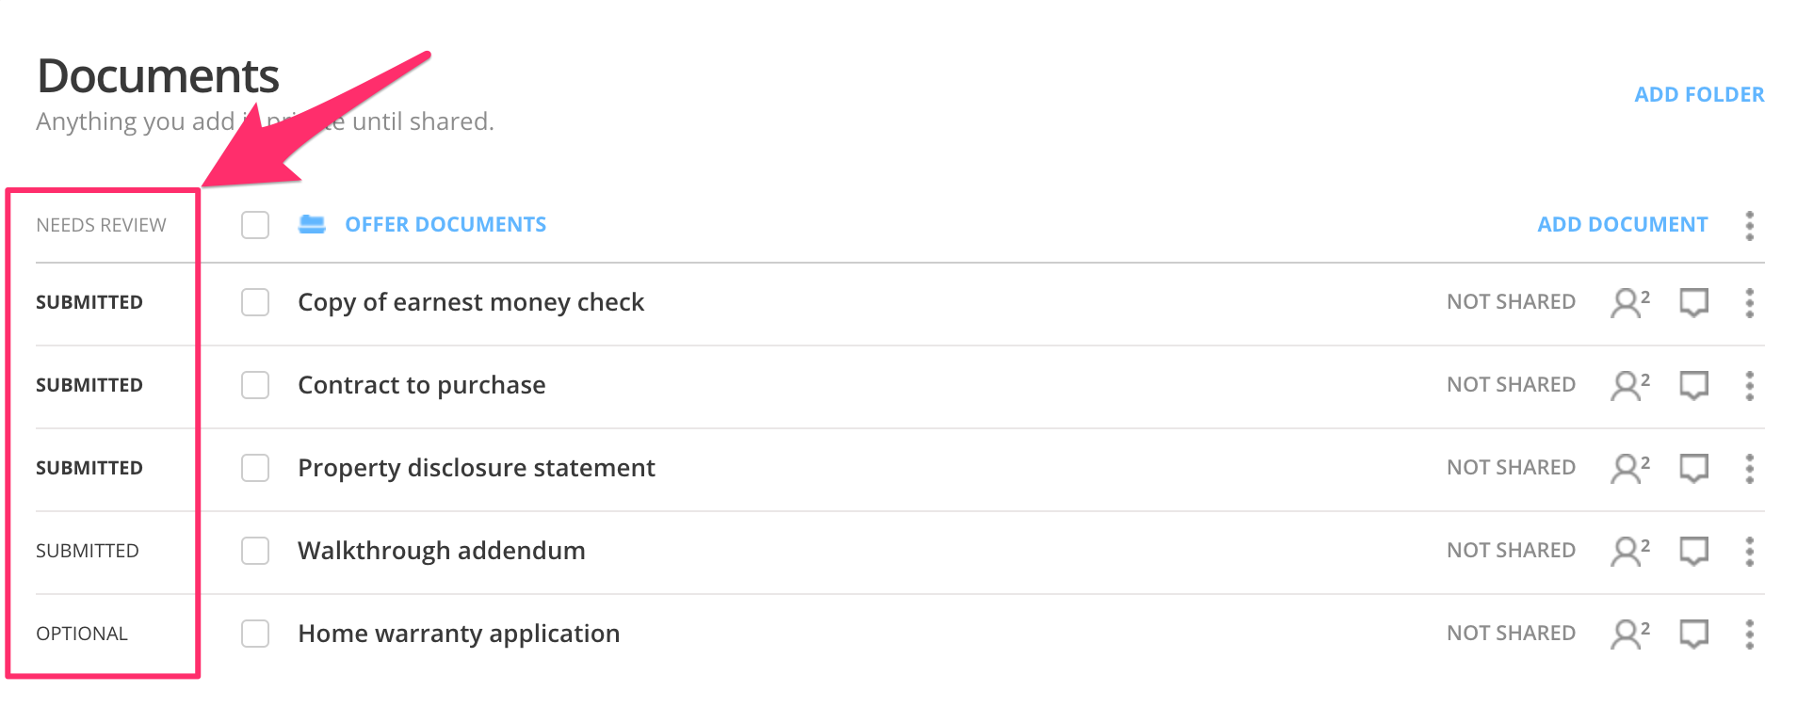Open the comment bubble on Contract to purchase
The width and height of the screenshot is (1797, 723).
(x=1692, y=385)
